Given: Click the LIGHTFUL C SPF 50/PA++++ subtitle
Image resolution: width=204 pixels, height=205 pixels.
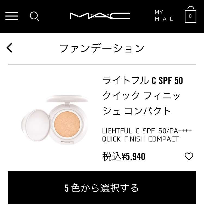Looking at the screenshot, I should [x=147, y=131].
